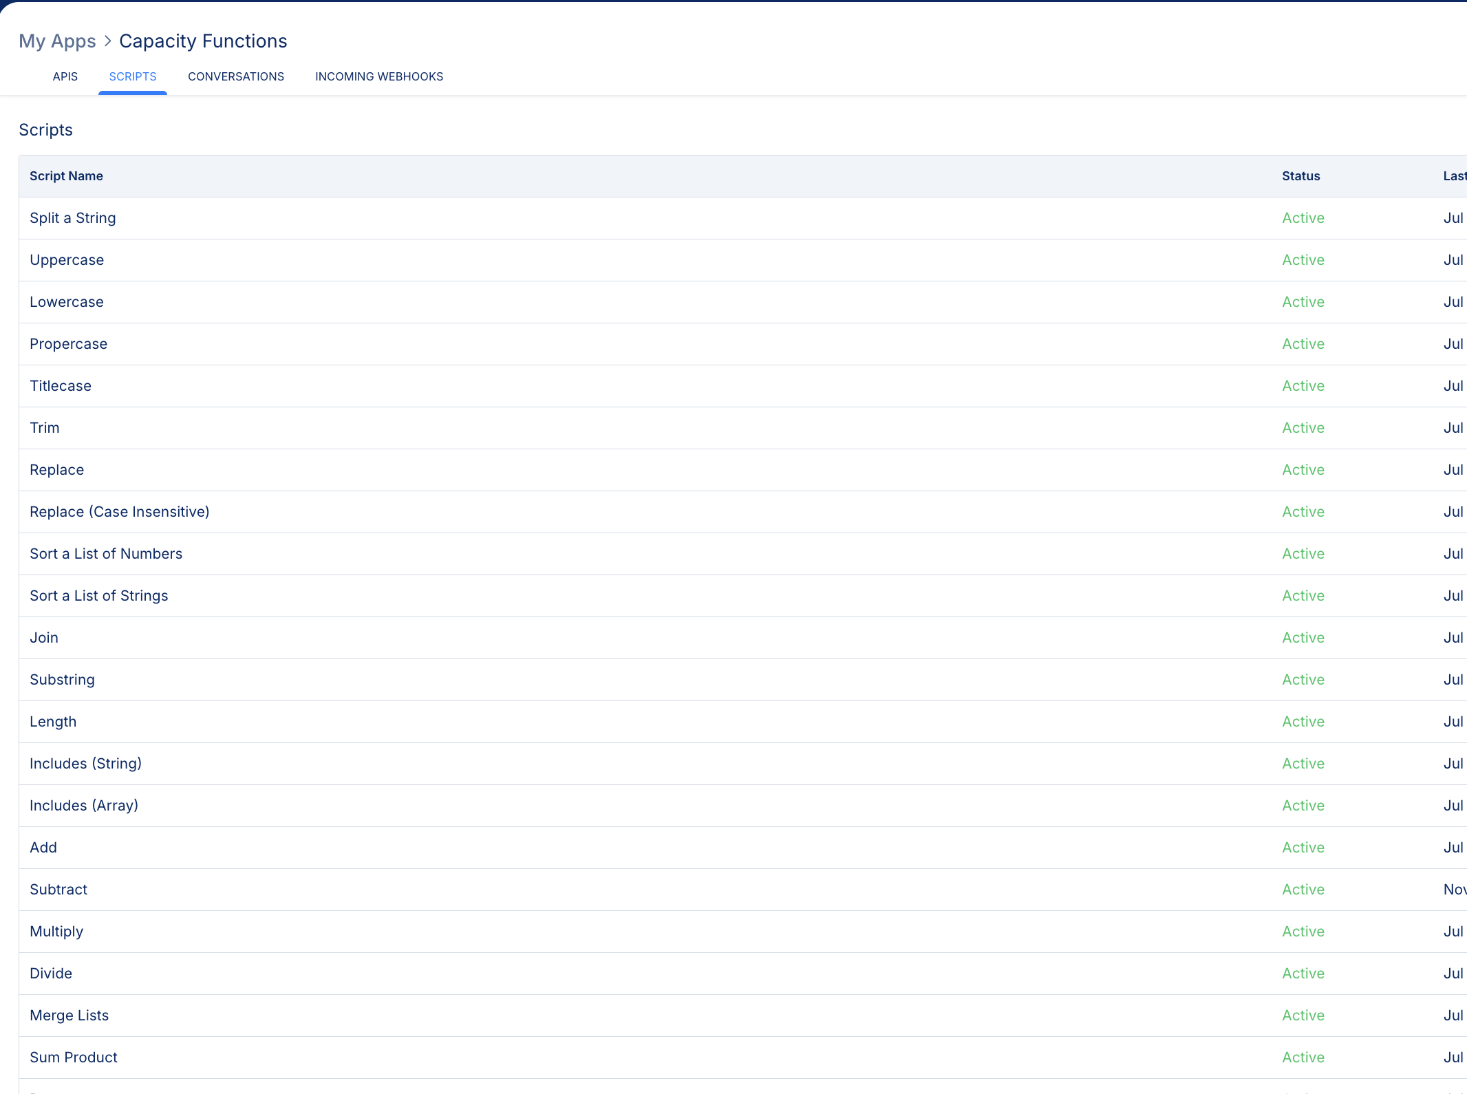Click the My Apps breadcrumb link
This screenshot has height=1094, width=1467.
tap(57, 41)
